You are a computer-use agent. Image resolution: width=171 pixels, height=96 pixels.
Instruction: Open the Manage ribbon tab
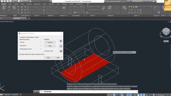point(64,4)
